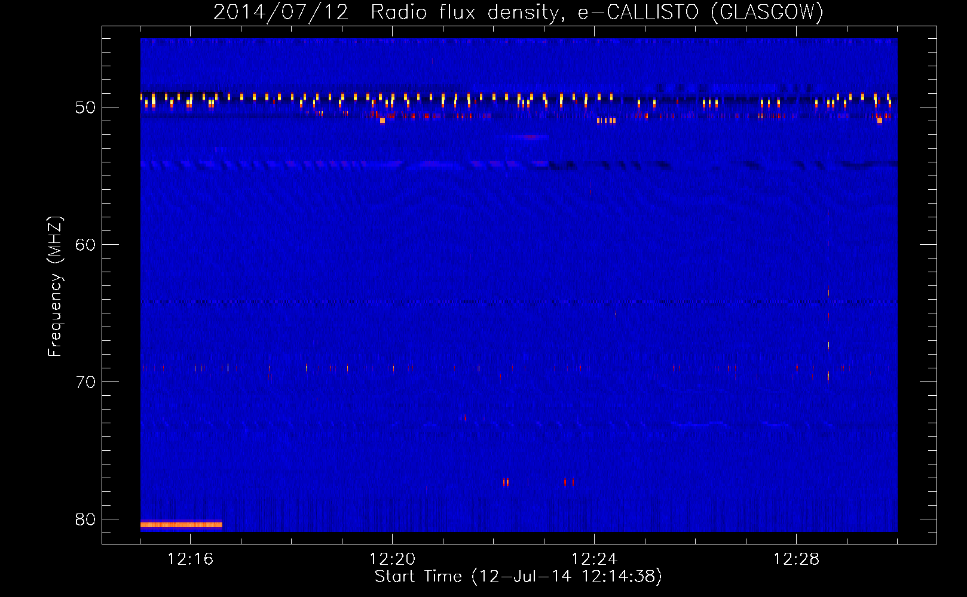The height and width of the screenshot is (597, 967).
Task: Click the plot title "2014/07/12 Radio flux density, e-CALLISTO (GLASGOW)"
Action: coord(518,12)
